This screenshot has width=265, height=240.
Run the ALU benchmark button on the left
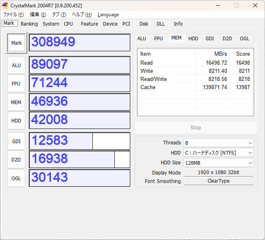click(16, 65)
